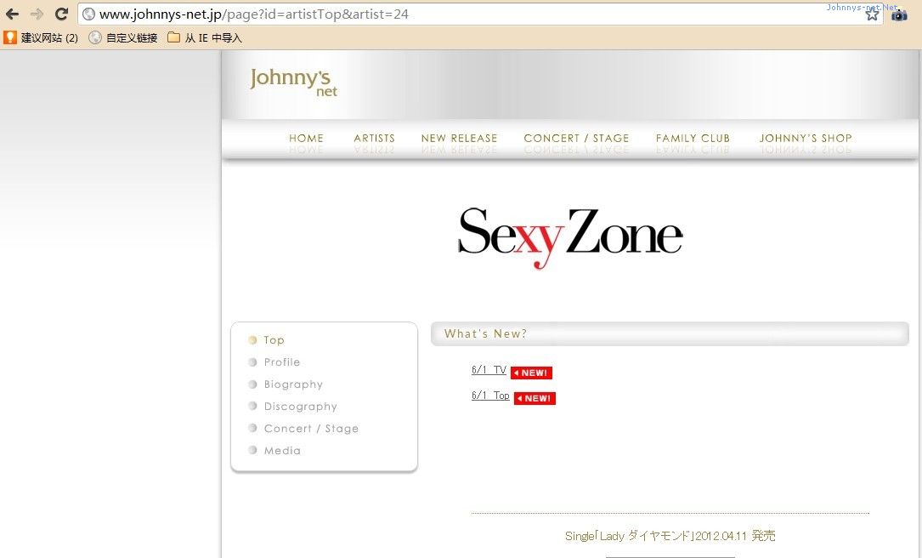
Task: Go to HOME in navigation menu
Action: coord(306,138)
